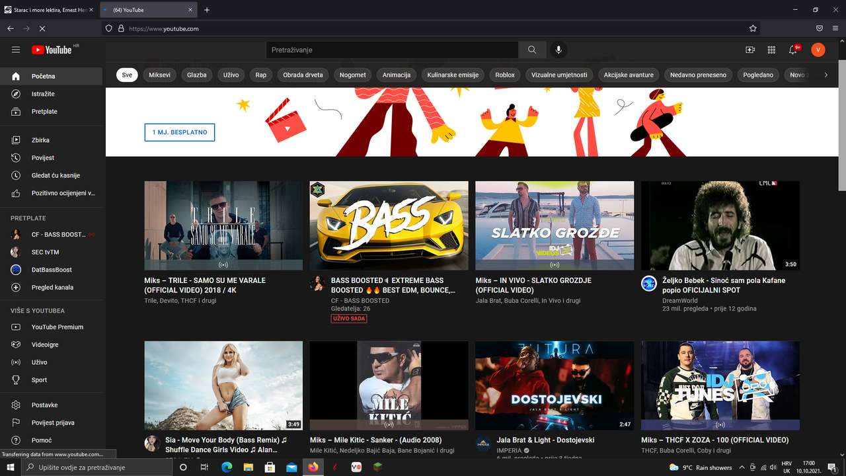Open Istražite in sidebar
The height and width of the screenshot is (476, 846).
pyautogui.click(x=52, y=94)
